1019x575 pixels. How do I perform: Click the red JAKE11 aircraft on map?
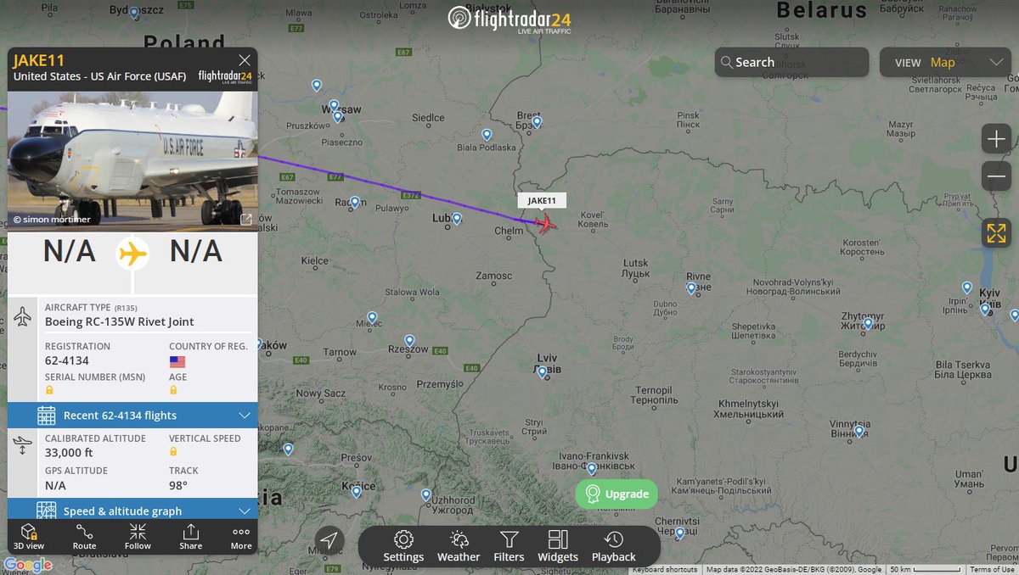(x=545, y=223)
